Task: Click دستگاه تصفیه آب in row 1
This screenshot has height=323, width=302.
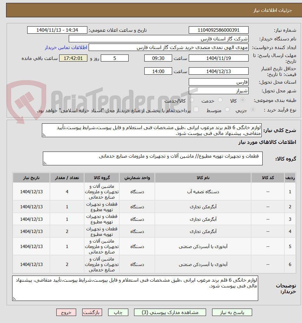Action: pyautogui.click(x=203, y=192)
